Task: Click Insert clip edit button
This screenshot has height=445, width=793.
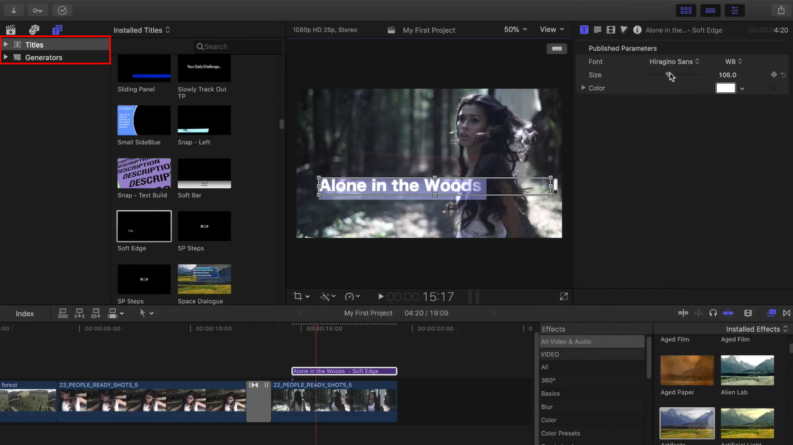Action: (79, 313)
